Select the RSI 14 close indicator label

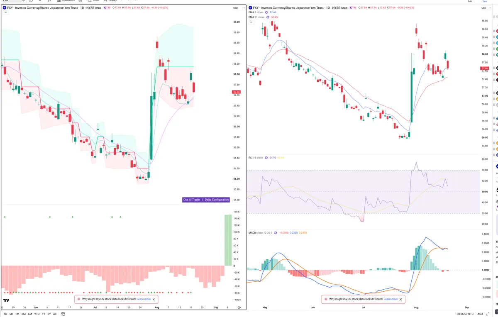pos(256,158)
